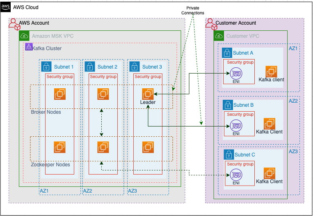Select the Zookeeper node icon in Subnet 1

tap(59, 147)
